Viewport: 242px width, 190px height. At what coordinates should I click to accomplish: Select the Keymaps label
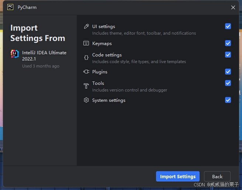[x=102, y=44]
